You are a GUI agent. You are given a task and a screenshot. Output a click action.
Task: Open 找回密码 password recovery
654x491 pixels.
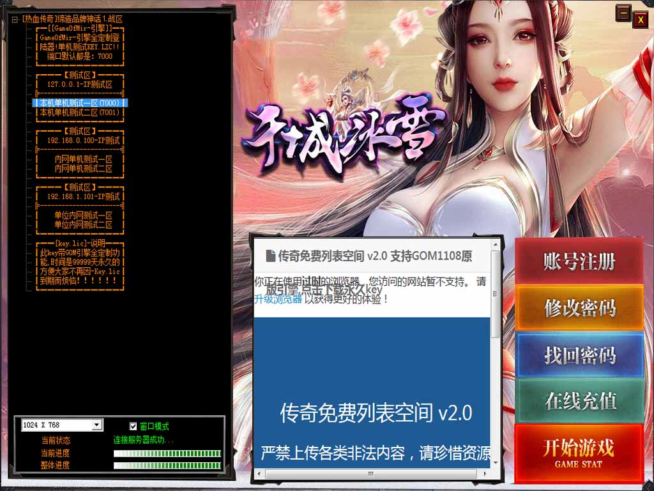point(579,355)
